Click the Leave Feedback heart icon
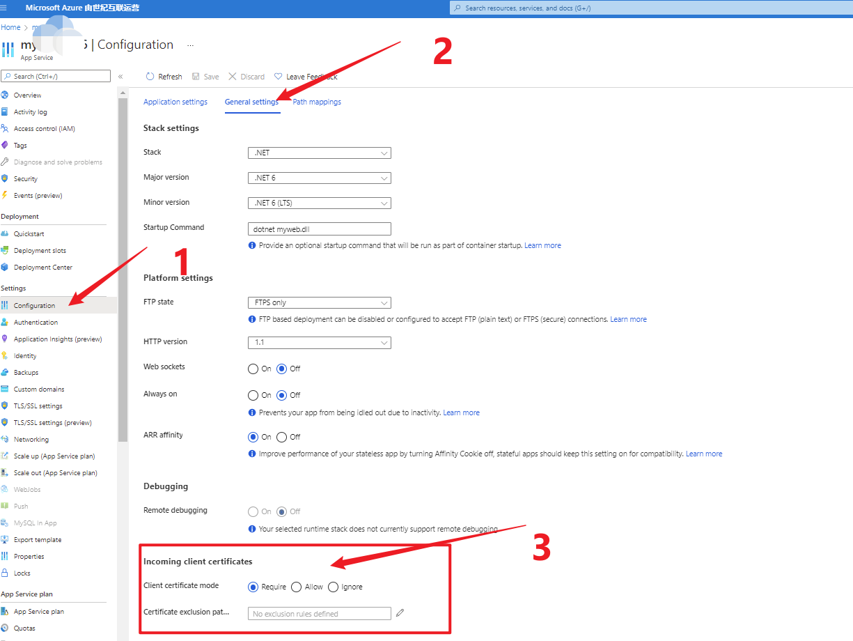This screenshot has height=641, width=853. [279, 77]
